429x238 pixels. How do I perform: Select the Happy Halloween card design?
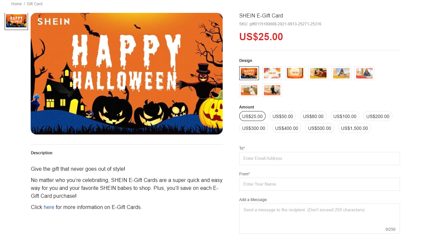pyautogui.click(x=249, y=73)
